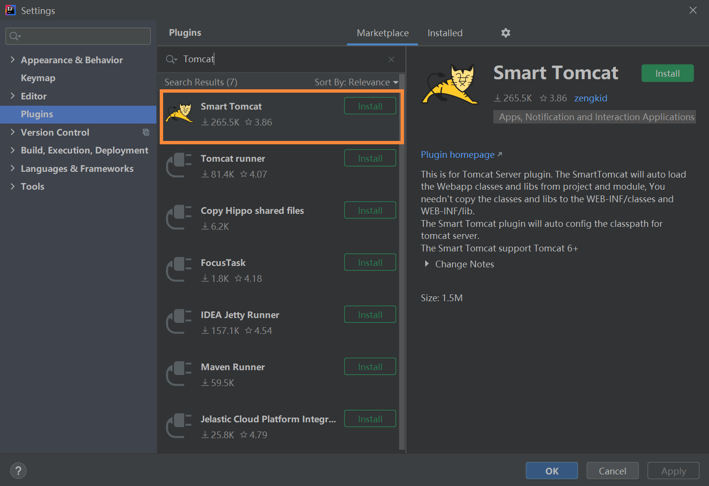Click the Smart Tomcat title in details
This screenshot has width=709, height=486.
[556, 73]
